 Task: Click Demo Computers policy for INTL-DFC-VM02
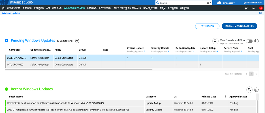click(64, 65)
